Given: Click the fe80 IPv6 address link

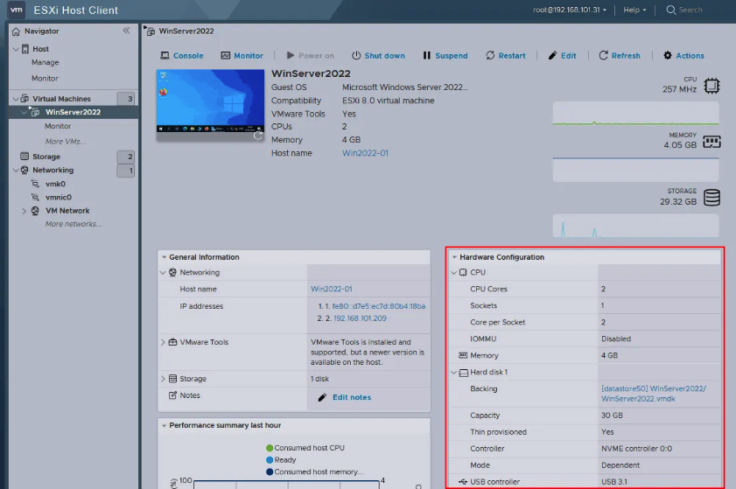Looking at the screenshot, I should [379, 306].
